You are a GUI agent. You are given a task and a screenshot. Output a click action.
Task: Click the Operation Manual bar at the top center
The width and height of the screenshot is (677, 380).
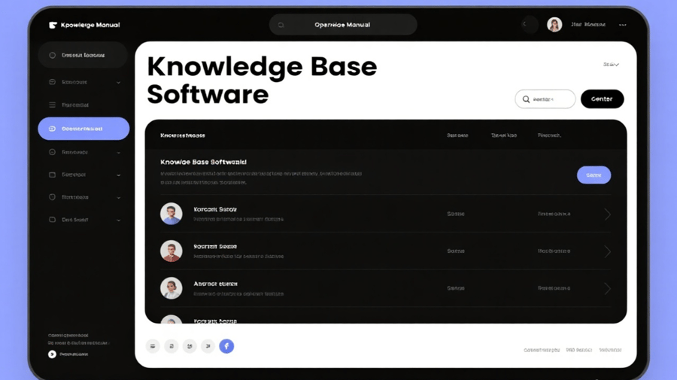tap(343, 25)
